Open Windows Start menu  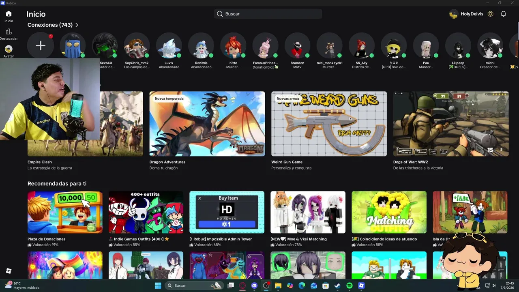pos(158,286)
